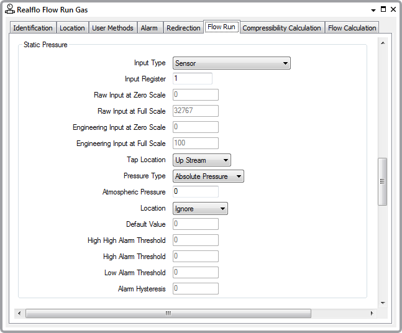
Task: Click the Input Register field
Action: coord(193,78)
